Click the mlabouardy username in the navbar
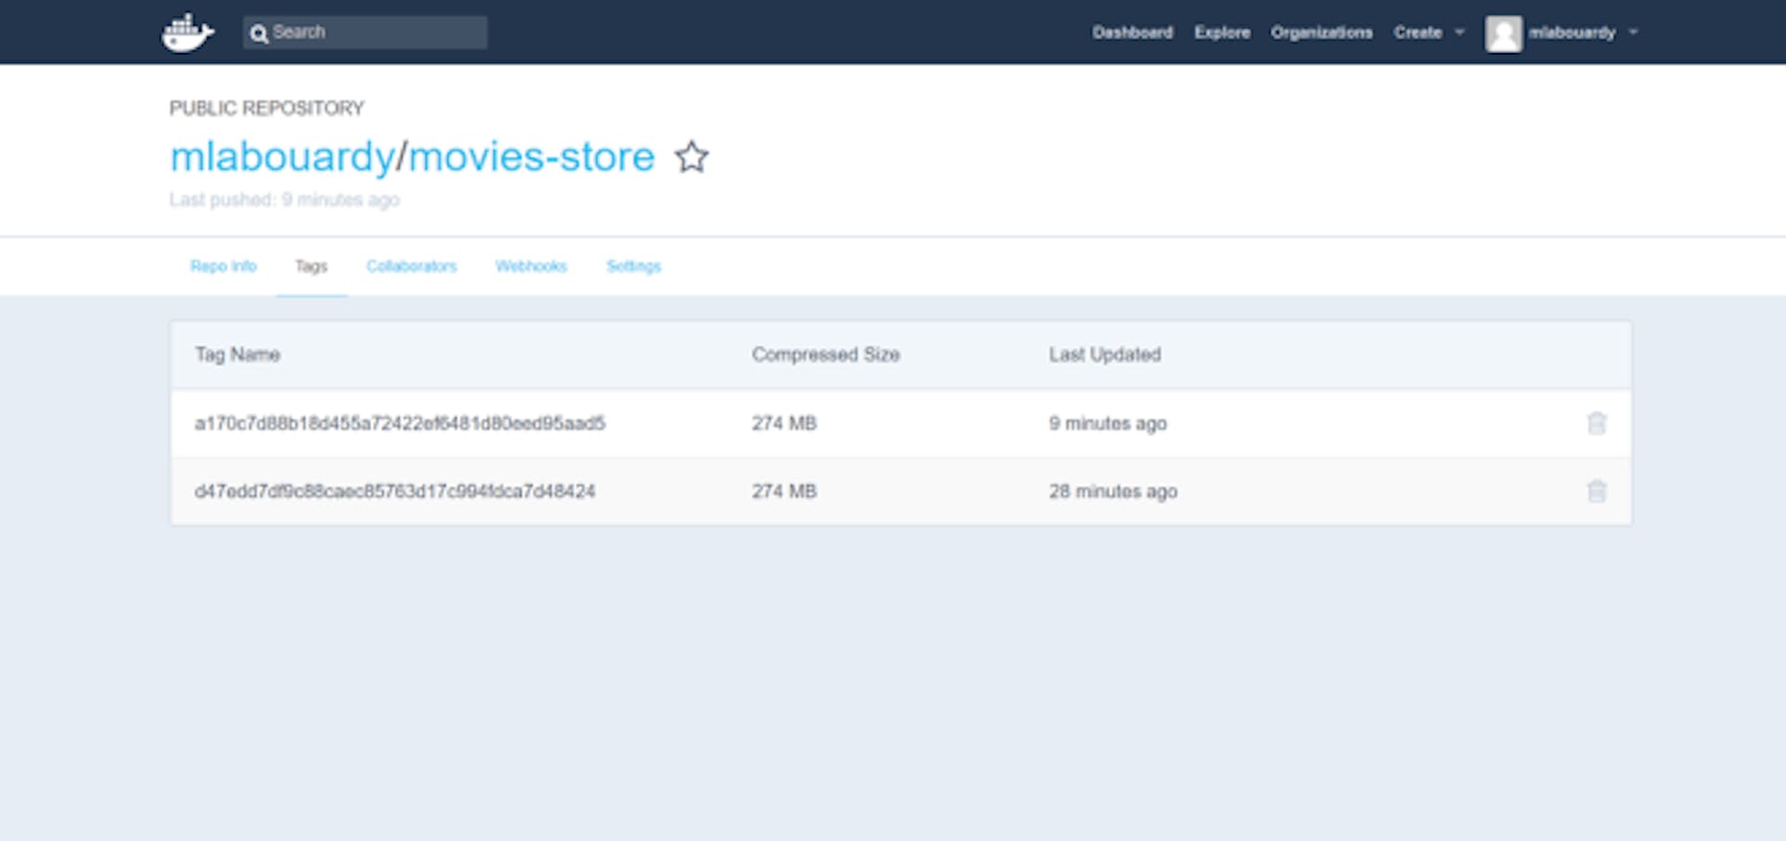The width and height of the screenshot is (1786, 841). click(1572, 33)
